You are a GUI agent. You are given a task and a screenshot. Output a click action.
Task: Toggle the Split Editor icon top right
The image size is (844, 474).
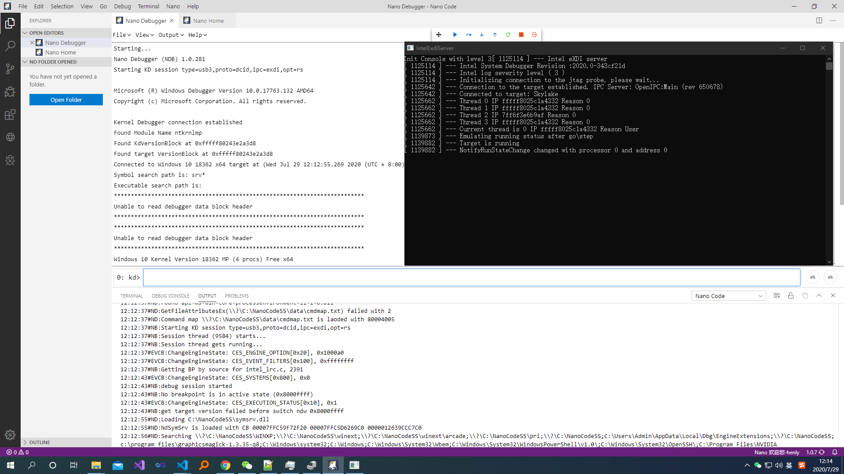point(819,20)
